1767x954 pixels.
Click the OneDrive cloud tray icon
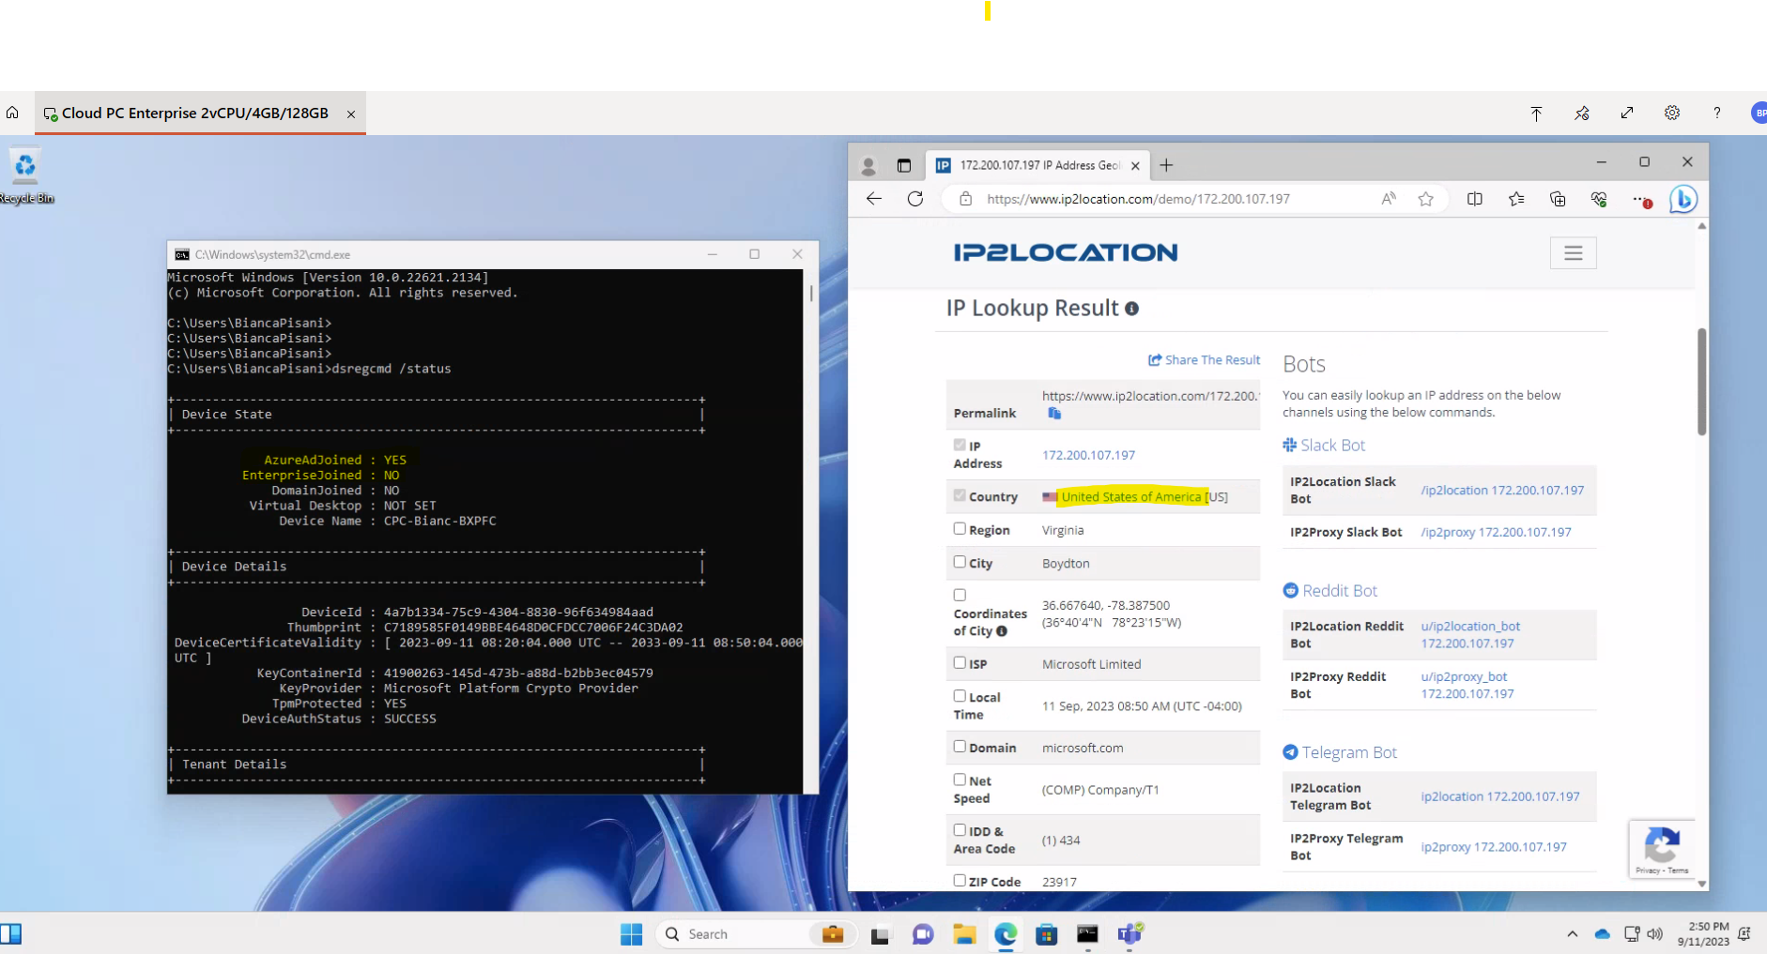1603,934
